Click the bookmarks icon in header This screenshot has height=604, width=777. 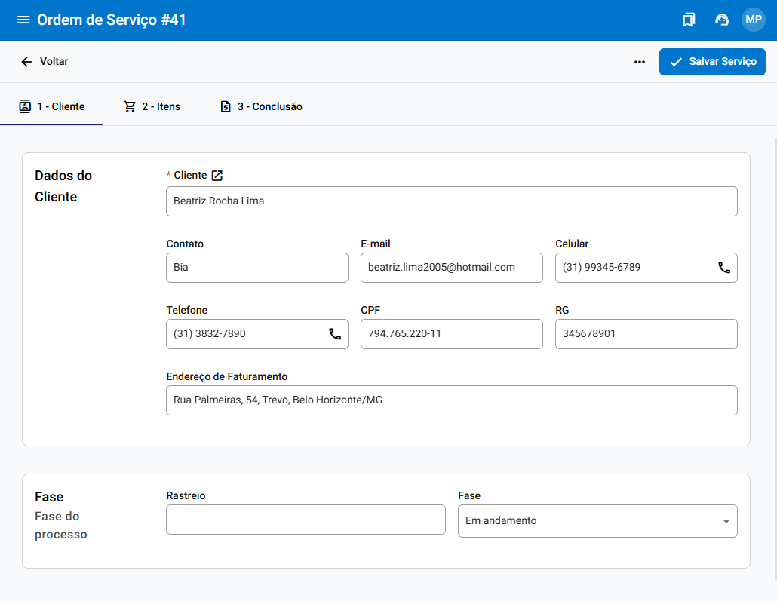pos(688,20)
